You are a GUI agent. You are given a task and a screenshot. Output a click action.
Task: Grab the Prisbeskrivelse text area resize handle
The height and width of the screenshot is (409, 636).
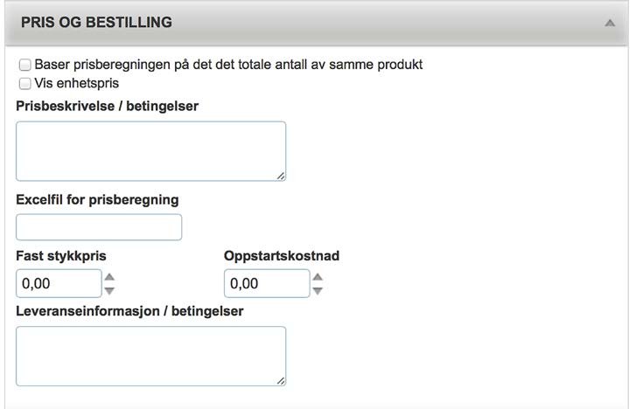tap(280, 176)
